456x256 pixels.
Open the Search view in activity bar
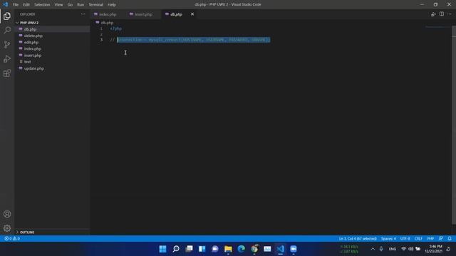(x=7, y=30)
